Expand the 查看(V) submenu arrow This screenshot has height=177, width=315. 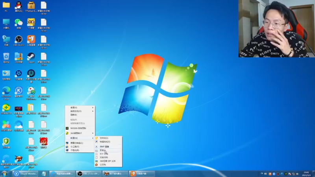pyautogui.click(x=93, y=107)
